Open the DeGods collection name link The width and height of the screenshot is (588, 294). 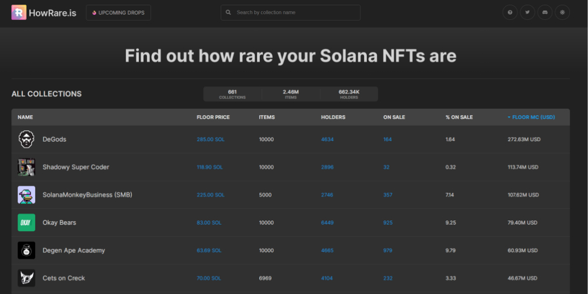pyautogui.click(x=54, y=139)
